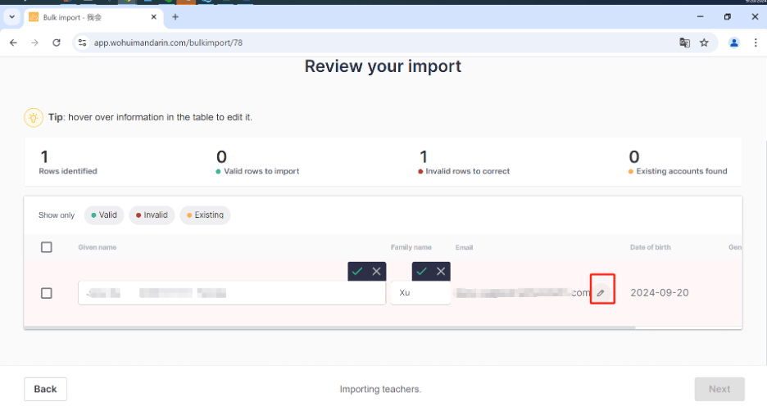Toggle the select-all header checkbox
This screenshot has height=406, width=767.
[47, 247]
